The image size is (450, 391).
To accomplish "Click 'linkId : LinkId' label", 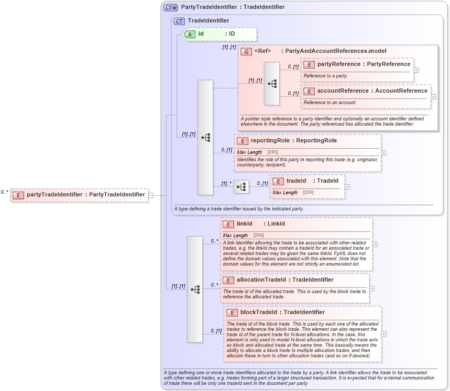I will (x=260, y=224).
